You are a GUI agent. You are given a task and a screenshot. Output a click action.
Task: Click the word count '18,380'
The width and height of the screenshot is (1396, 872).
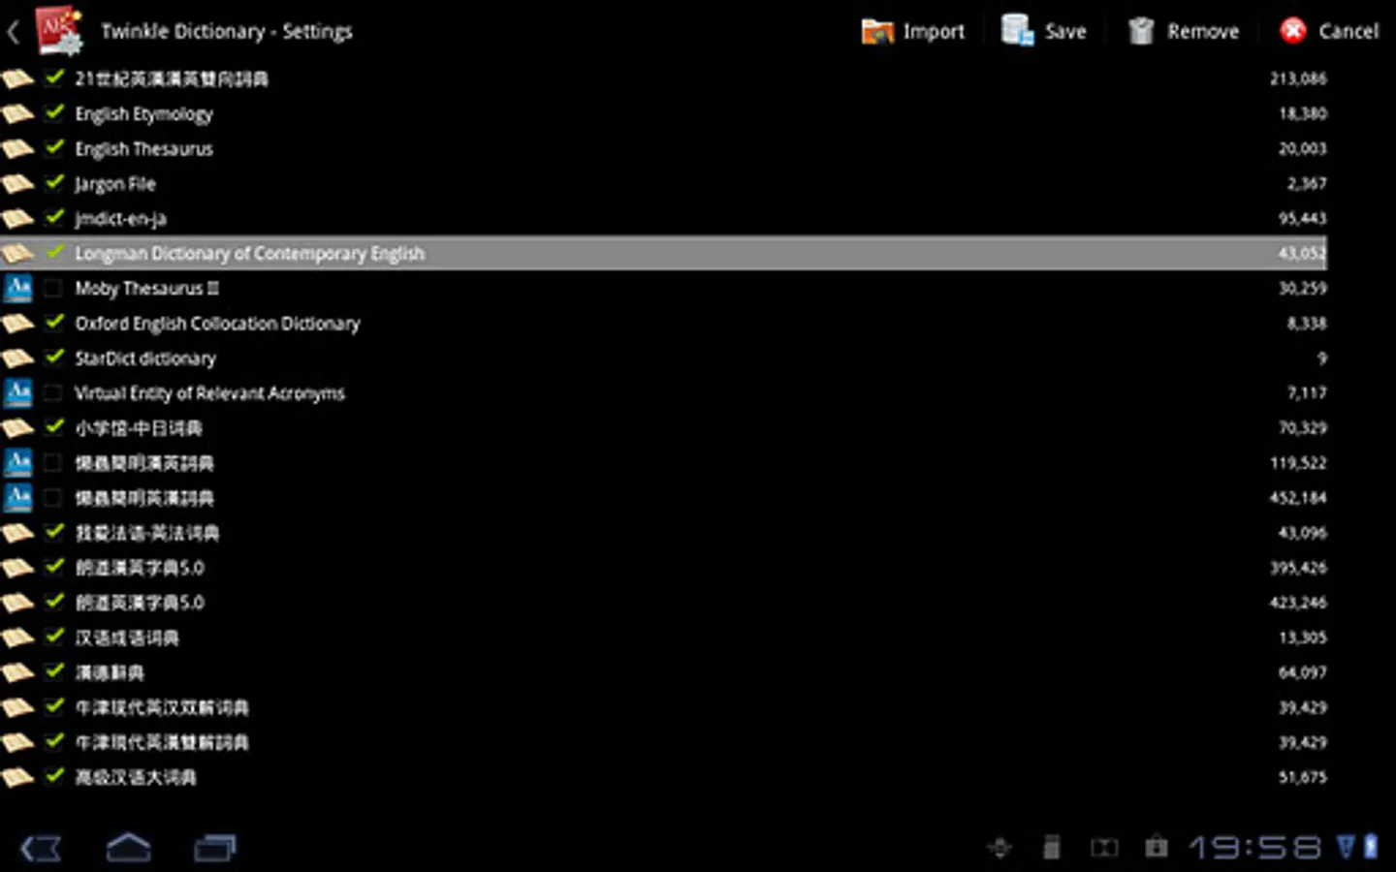(1302, 113)
